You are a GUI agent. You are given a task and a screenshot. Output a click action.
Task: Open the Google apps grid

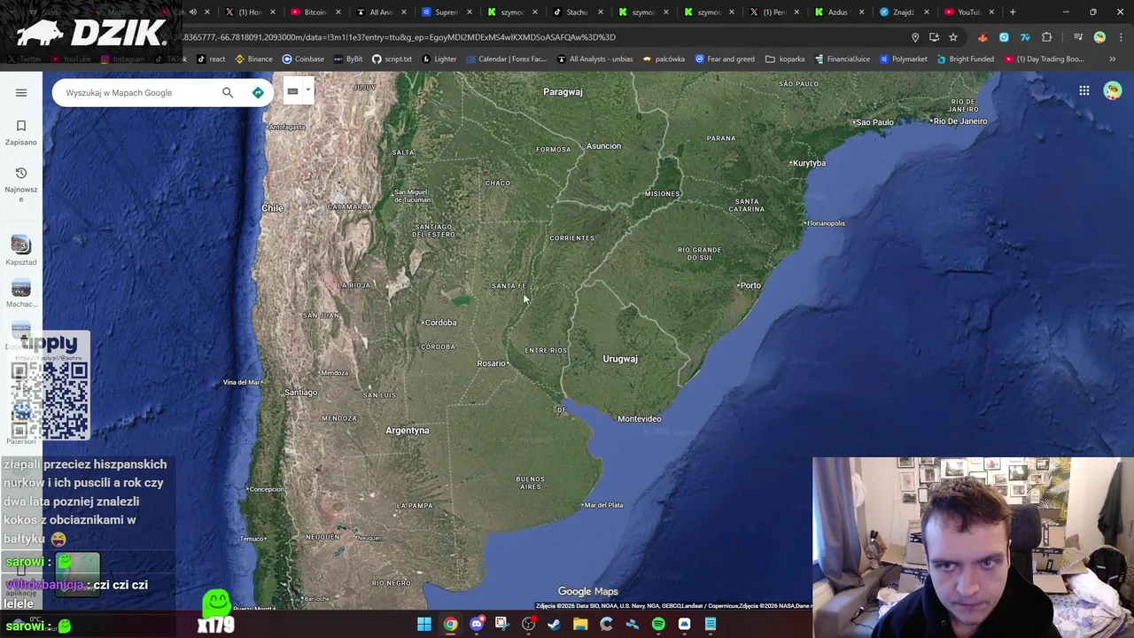1084,90
